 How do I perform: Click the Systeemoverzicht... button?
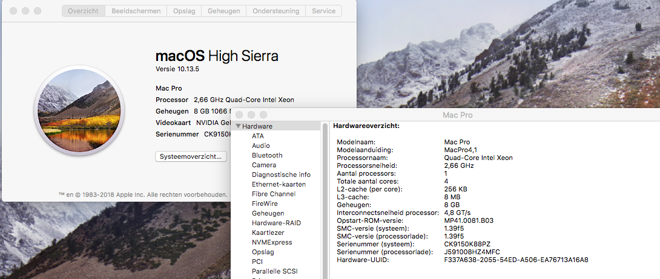(191, 156)
